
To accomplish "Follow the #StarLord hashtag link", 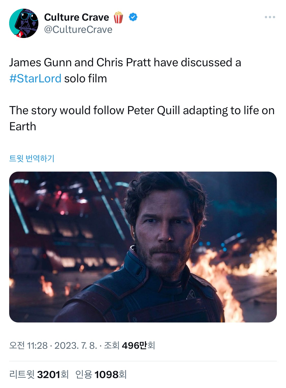I will [x=35, y=79].
